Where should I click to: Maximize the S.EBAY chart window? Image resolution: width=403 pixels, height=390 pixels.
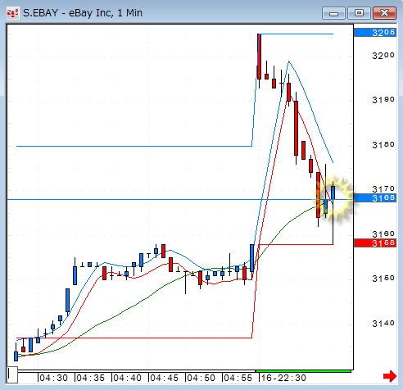359,13
